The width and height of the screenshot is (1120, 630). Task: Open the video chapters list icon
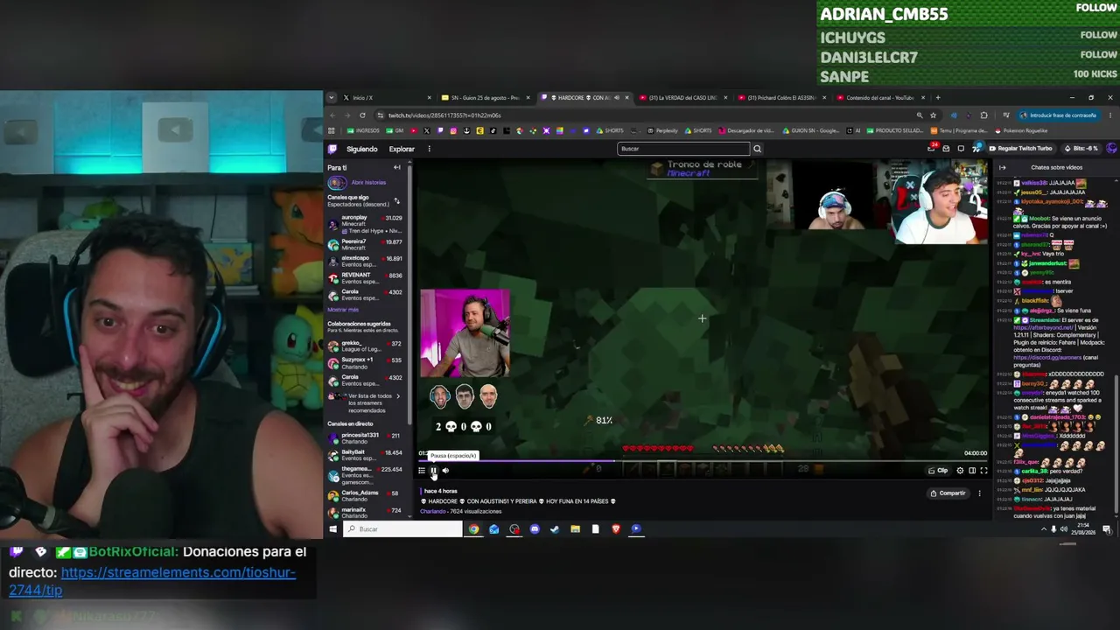point(421,471)
